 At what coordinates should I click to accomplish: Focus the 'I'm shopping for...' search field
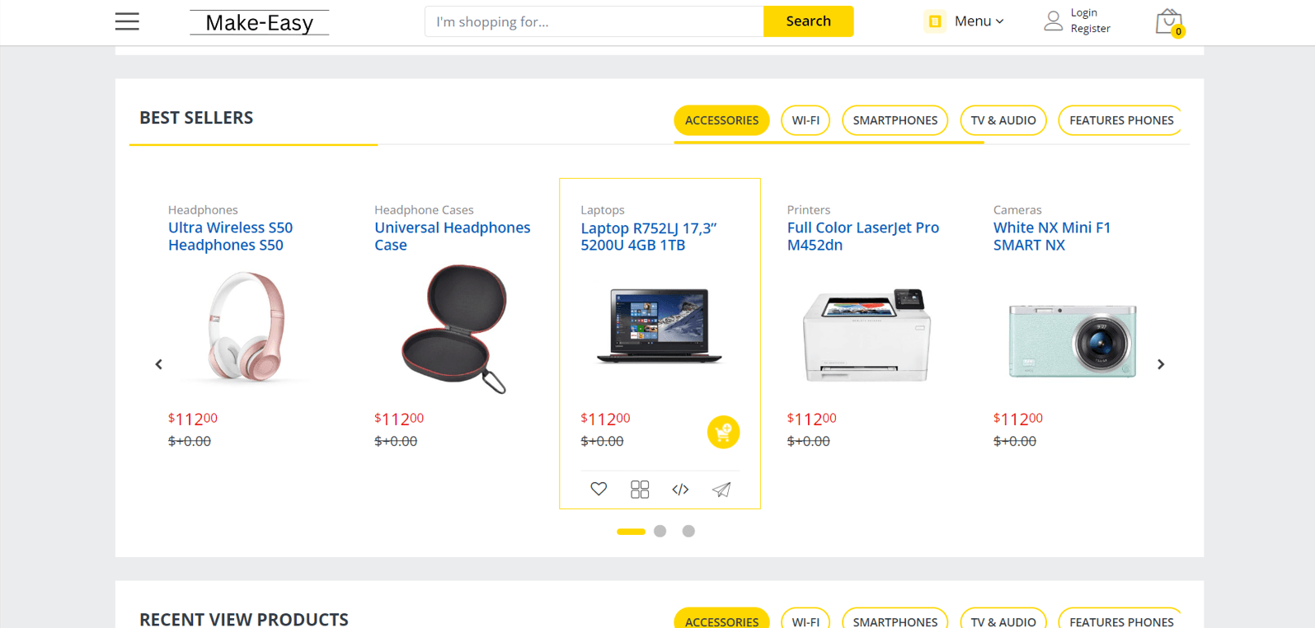[594, 21]
